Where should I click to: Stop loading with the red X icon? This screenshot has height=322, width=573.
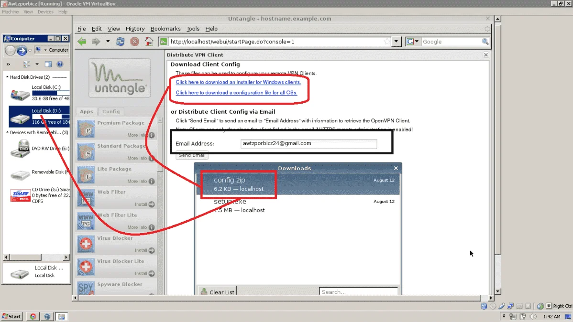coord(134,42)
